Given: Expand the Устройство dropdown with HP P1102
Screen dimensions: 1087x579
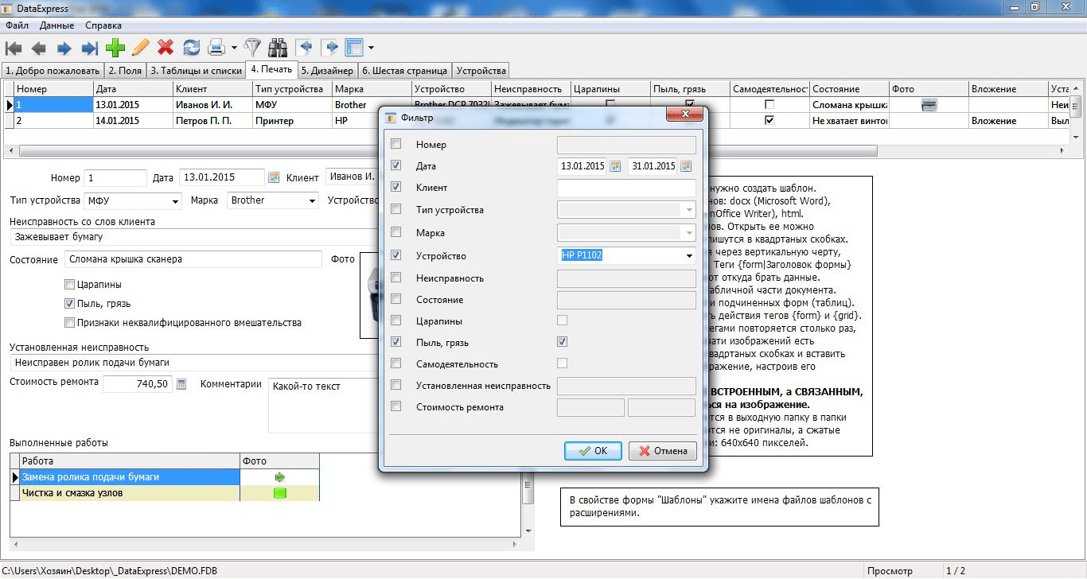Looking at the screenshot, I should point(688,256).
